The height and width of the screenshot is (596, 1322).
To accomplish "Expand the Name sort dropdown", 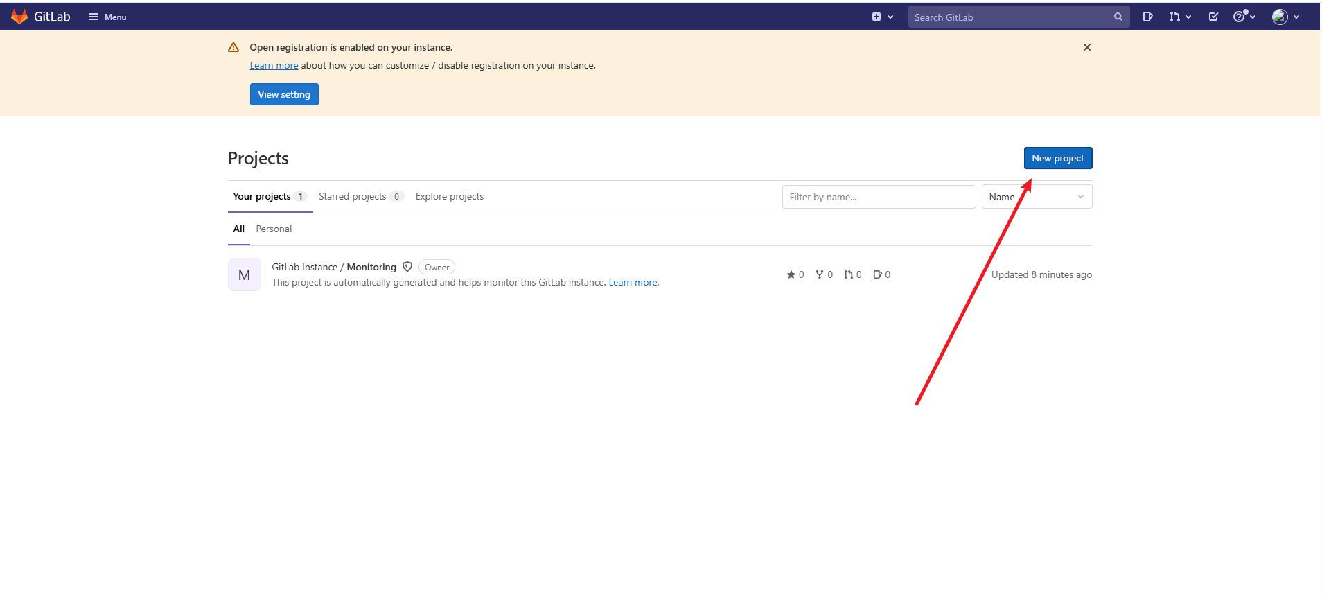I will (x=1037, y=197).
